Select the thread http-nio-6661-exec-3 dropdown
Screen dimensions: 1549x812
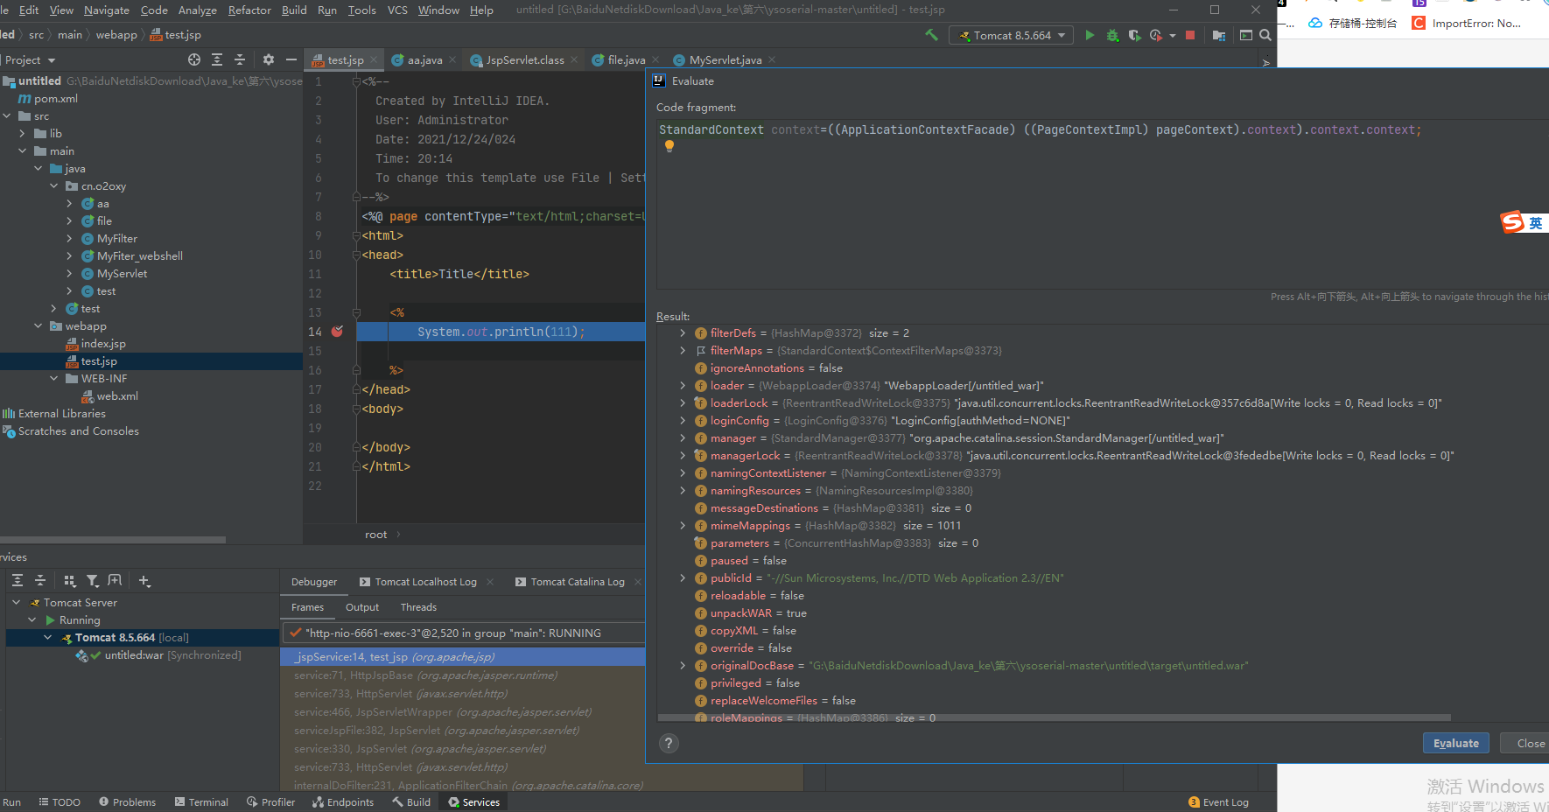click(x=463, y=633)
